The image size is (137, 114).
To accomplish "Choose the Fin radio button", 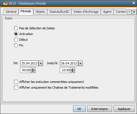I will [16, 45].
